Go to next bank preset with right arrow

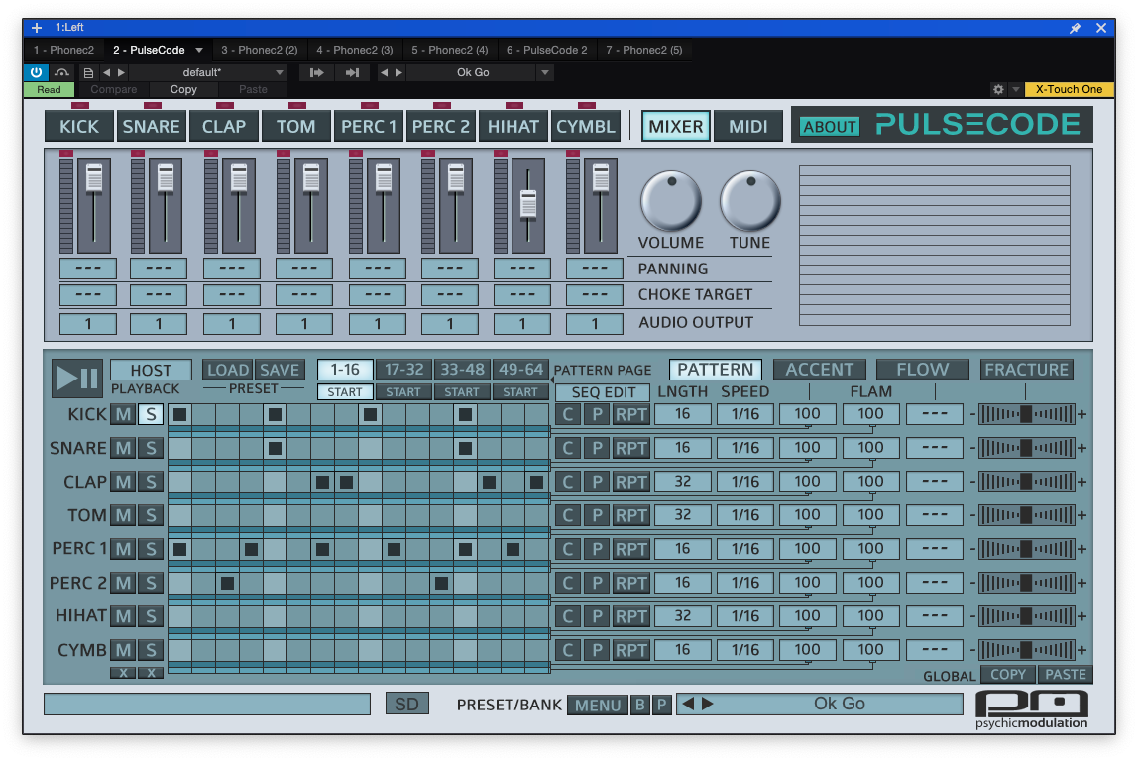[x=708, y=704]
